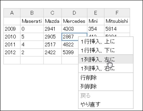Click the Mazda 2012 cell 2422
The width and height of the screenshot is (143, 111).
pos(53,52)
